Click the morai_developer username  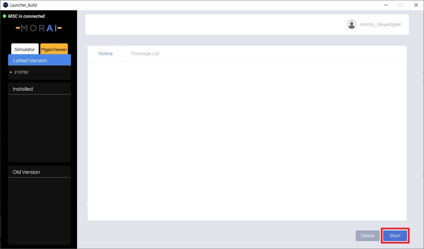tap(380, 25)
